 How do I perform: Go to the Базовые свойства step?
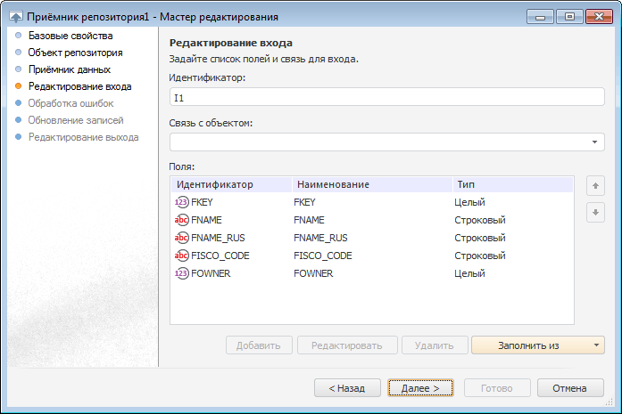click(x=70, y=37)
